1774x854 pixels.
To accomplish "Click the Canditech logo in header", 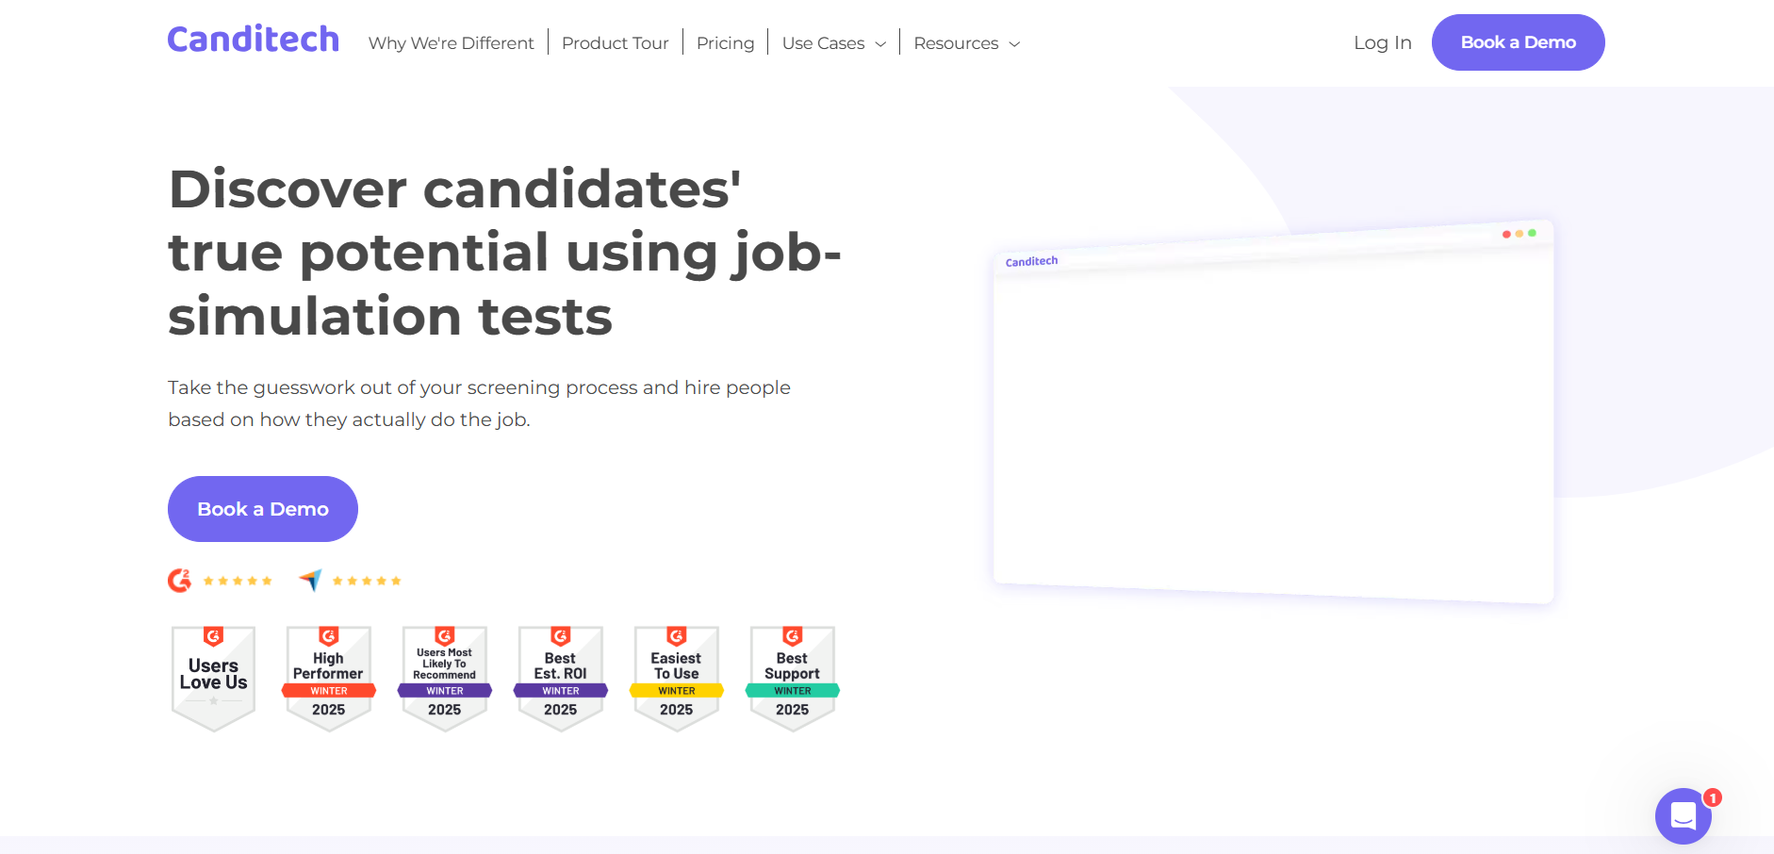I will (253, 40).
